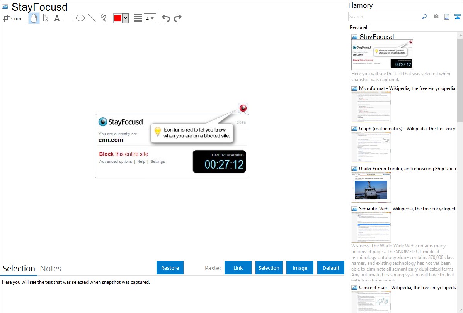Open the Graph (mathematics) snapshot thumbnail
This screenshot has height=313, width=463.
371,147
